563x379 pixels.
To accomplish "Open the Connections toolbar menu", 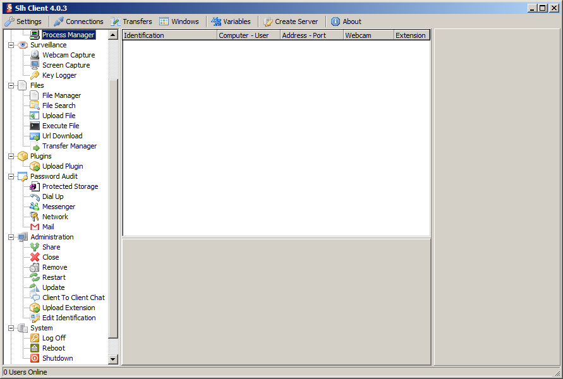I will (x=78, y=21).
